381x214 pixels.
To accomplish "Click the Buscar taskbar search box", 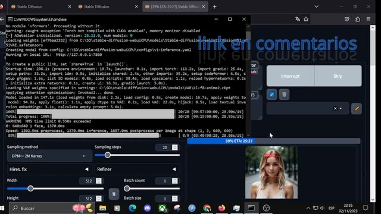I will 52,208.
